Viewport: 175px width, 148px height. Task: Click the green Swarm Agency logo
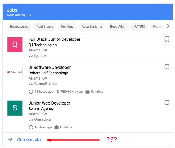(15, 108)
